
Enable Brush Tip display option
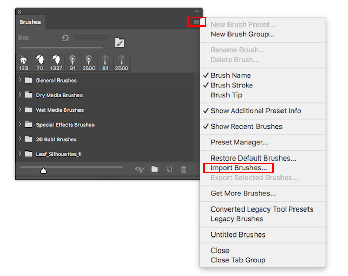point(262,95)
